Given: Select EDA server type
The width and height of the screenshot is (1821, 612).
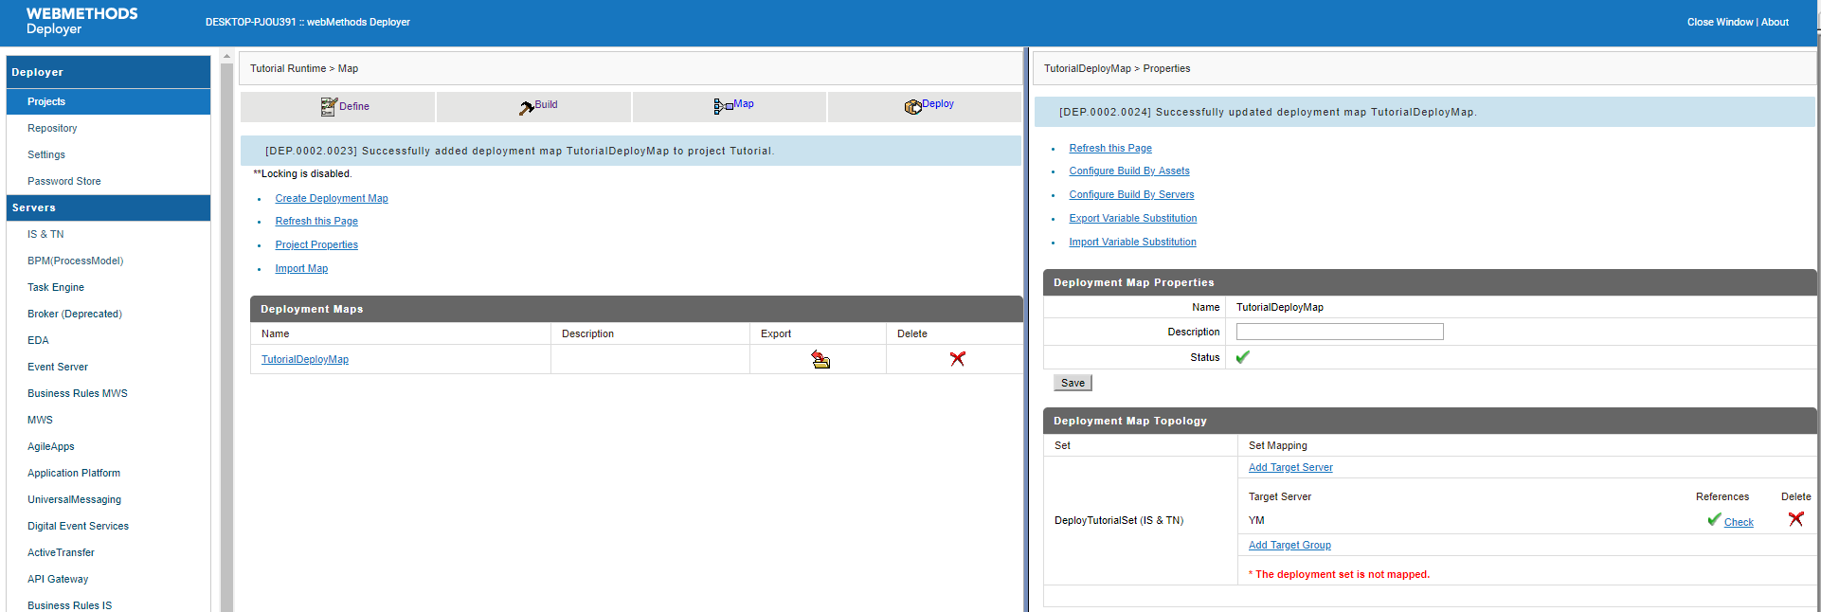Looking at the screenshot, I should pos(38,340).
